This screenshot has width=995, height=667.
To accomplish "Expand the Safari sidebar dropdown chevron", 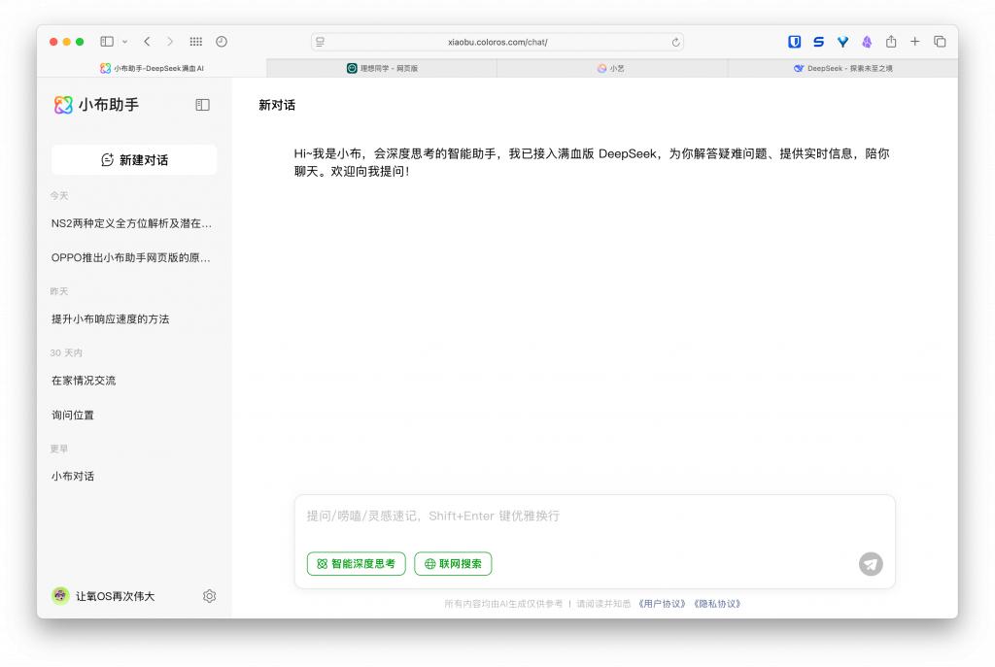I will coord(125,41).
